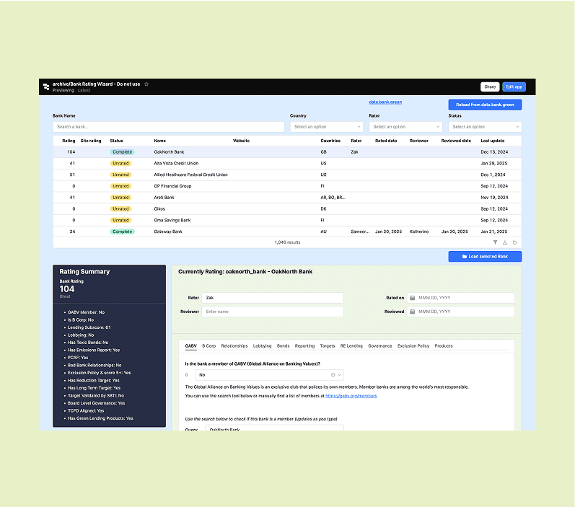
Task: Expand the GABV member No dropdown
Action: [339, 374]
